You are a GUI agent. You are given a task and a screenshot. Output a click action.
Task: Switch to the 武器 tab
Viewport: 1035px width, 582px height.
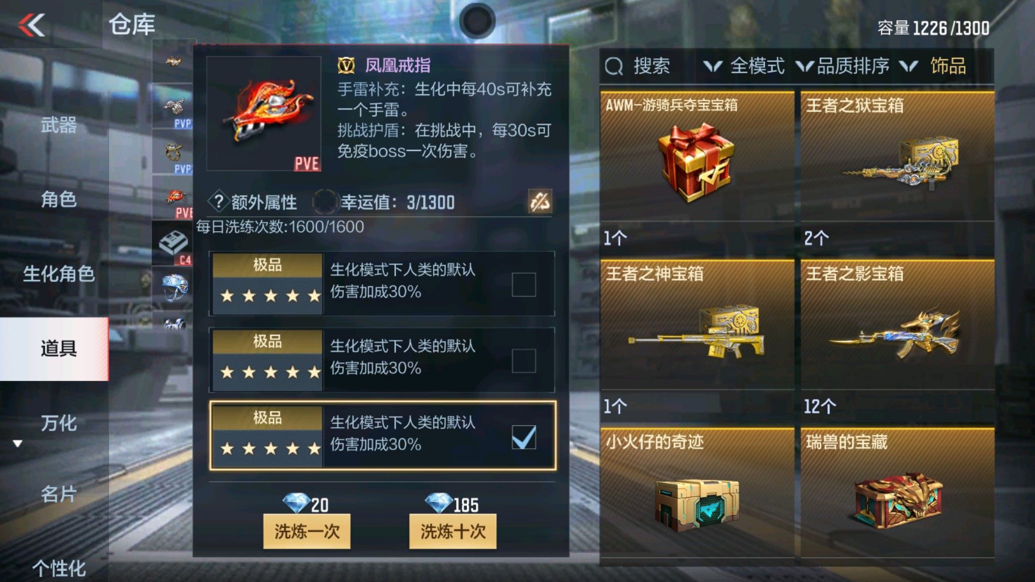click(58, 125)
